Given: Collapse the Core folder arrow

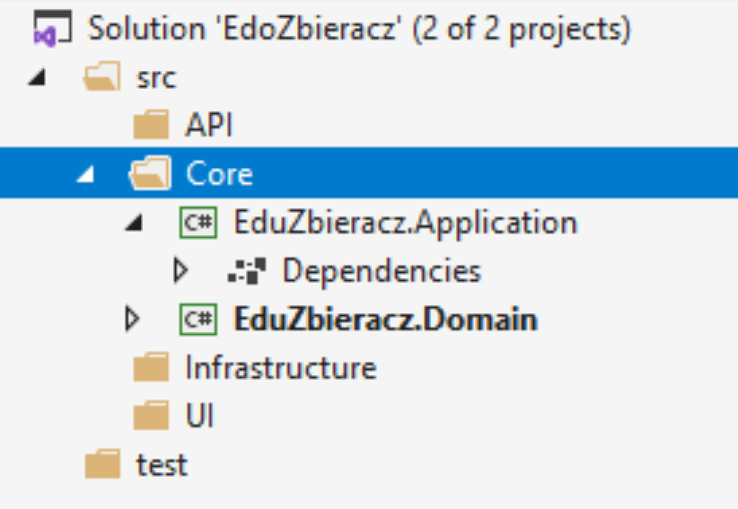Looking at the screenshot, I should (85, 174).
